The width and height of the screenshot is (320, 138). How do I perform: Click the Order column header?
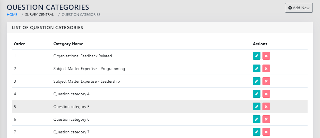[19, 44]
